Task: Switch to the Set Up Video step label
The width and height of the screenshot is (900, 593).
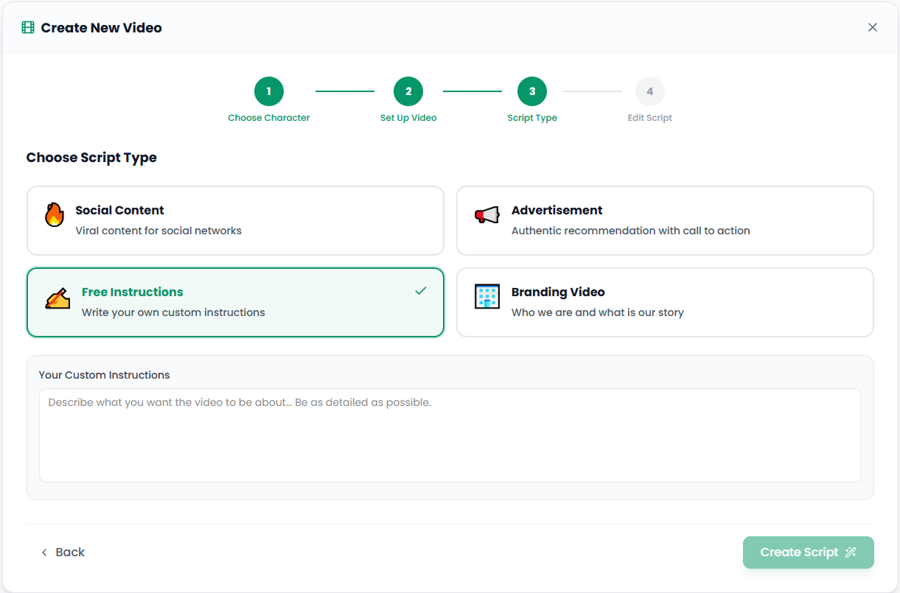Action: 408,118
